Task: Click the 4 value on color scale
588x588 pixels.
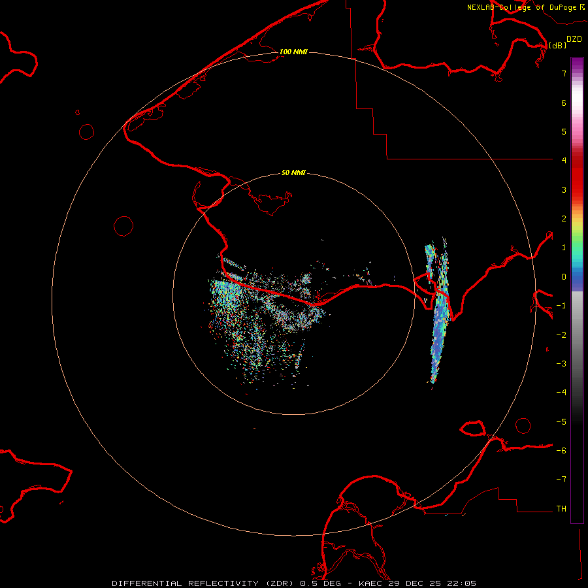Action: pos(564,161)
